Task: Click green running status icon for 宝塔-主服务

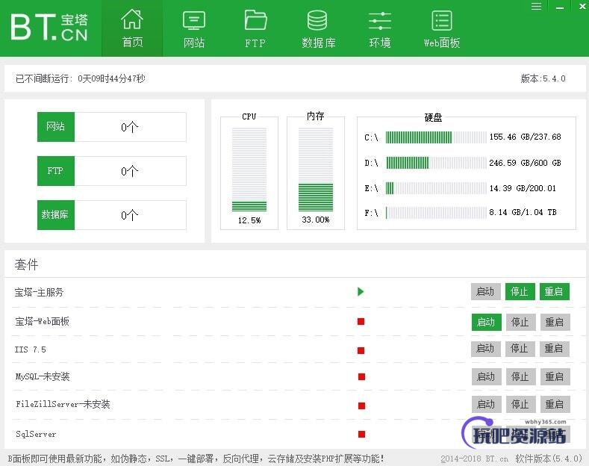Action: (x=361, y=292)
